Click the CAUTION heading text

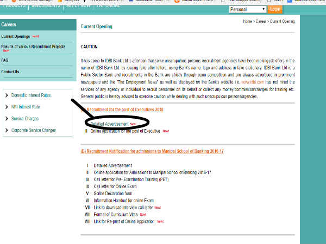[x=89, y=47]
